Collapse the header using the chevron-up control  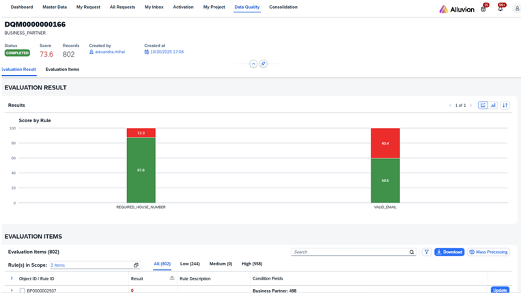253,64
